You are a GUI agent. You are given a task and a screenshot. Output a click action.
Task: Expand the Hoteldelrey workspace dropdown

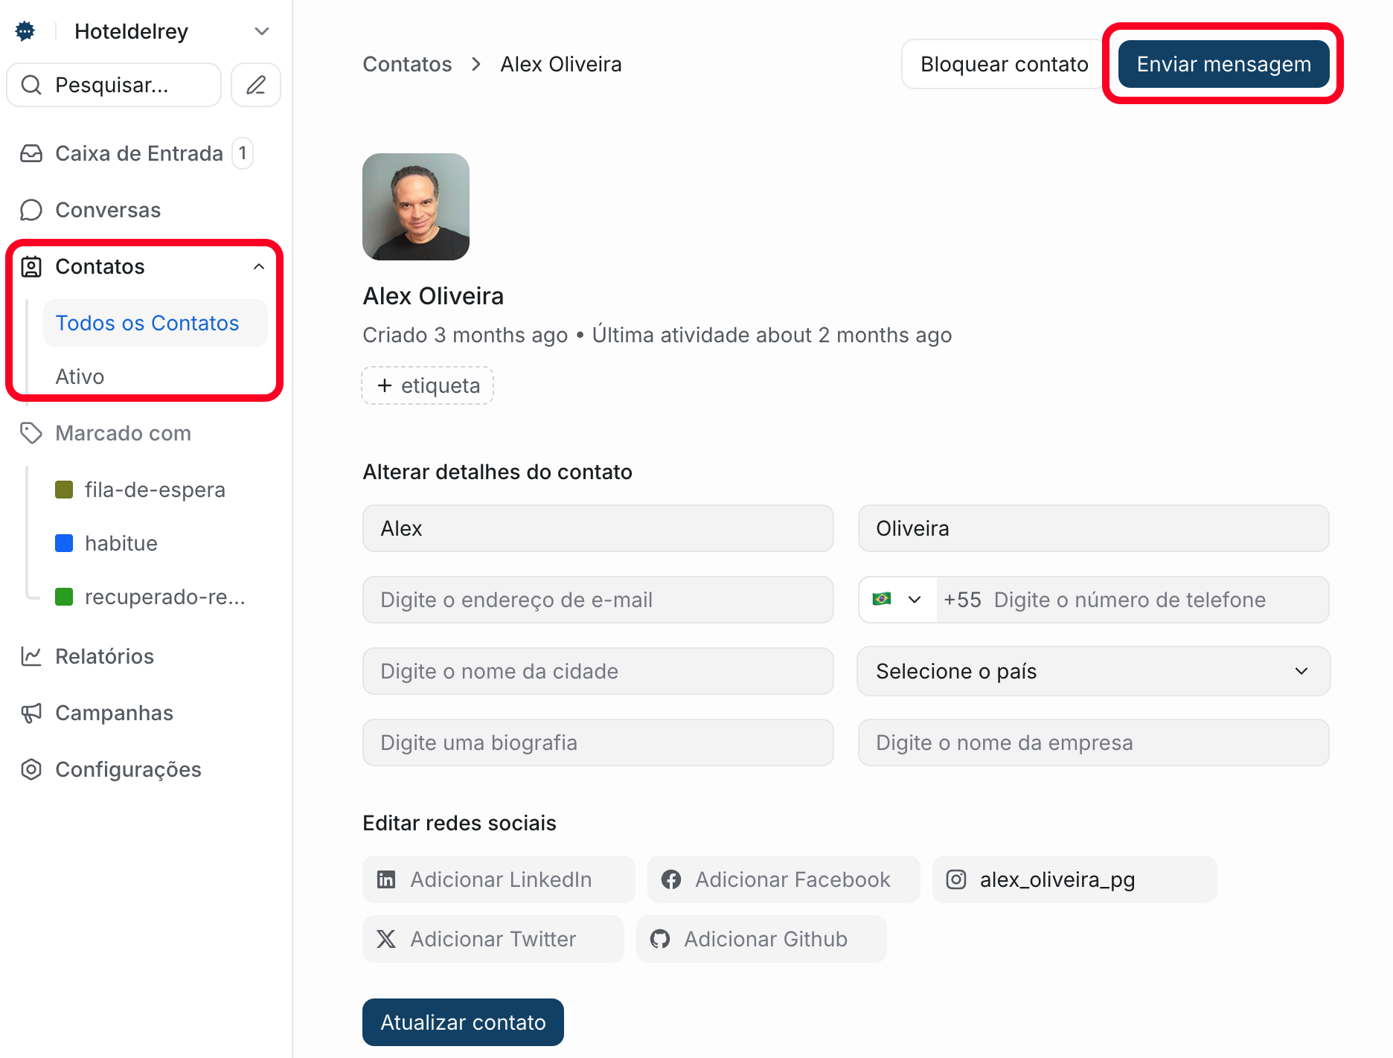click(260, 31)
